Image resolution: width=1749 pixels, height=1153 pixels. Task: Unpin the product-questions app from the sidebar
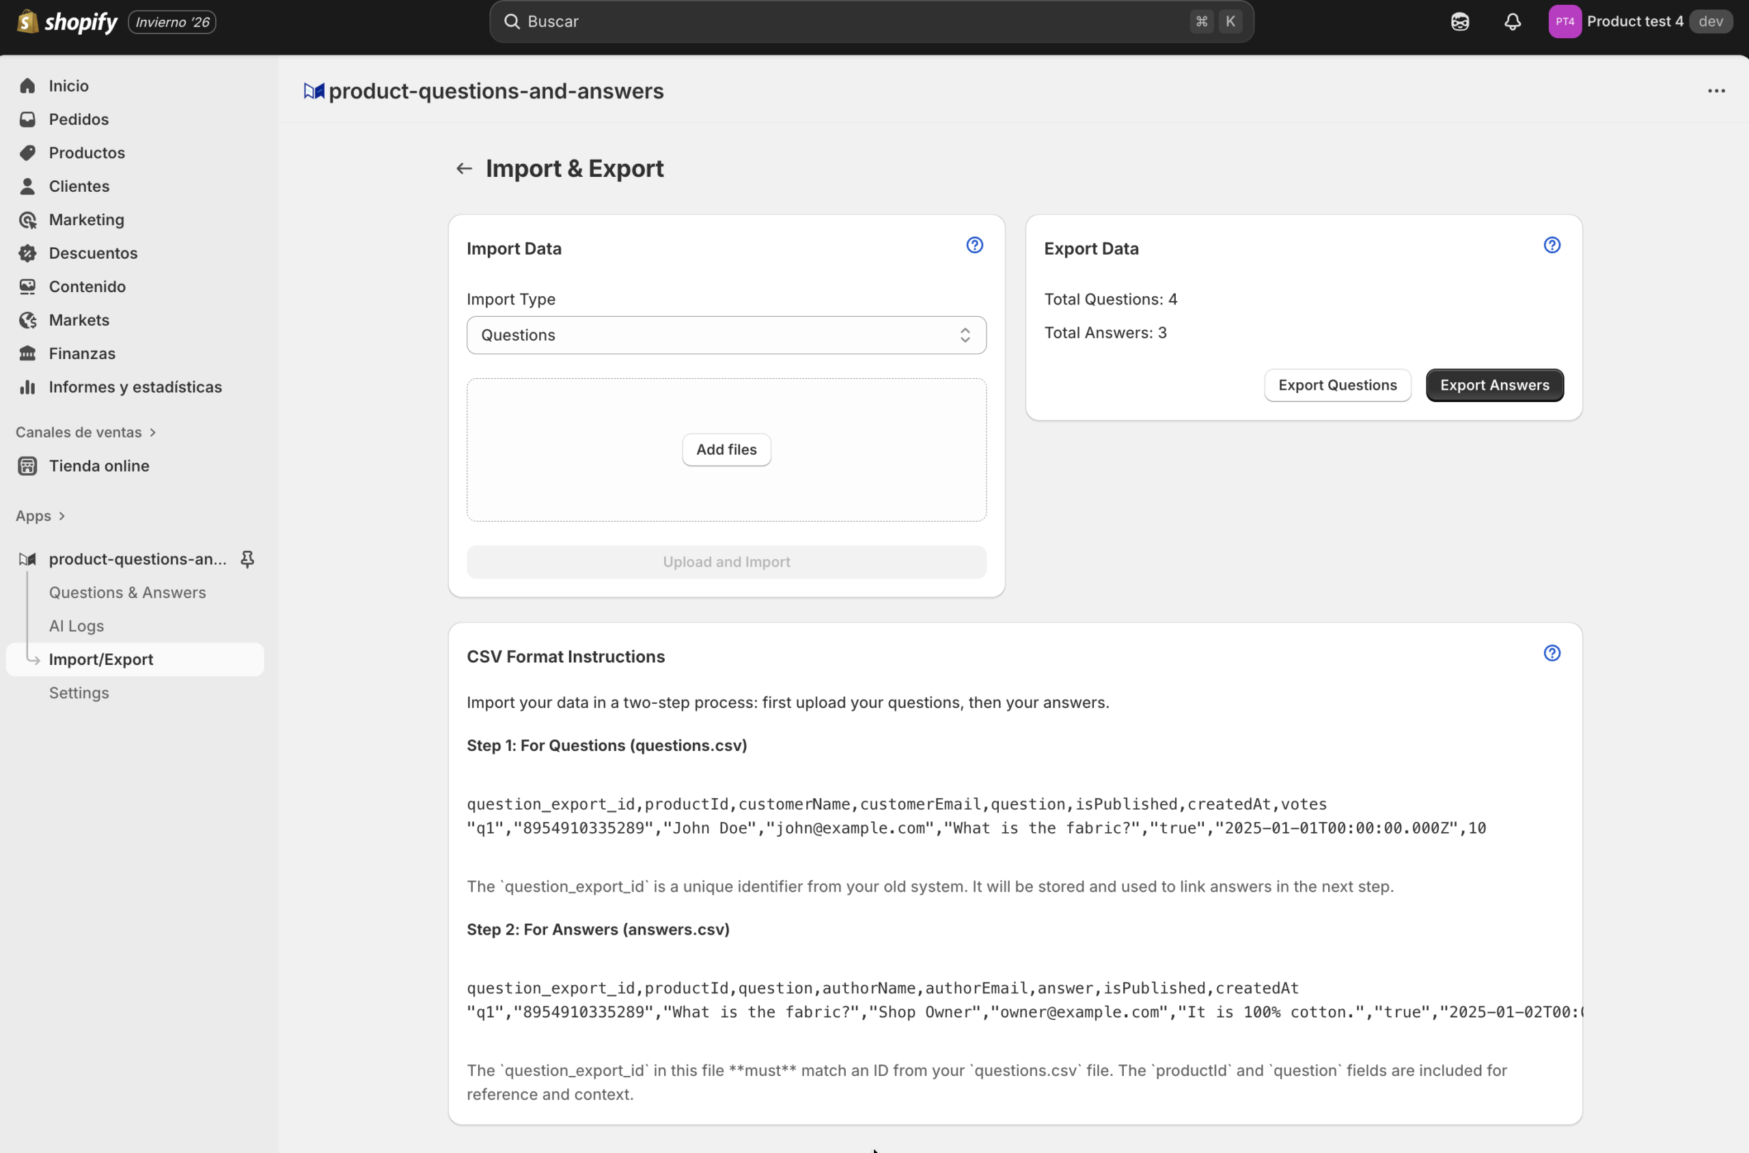pyautogui.click(x=247, y=560)
